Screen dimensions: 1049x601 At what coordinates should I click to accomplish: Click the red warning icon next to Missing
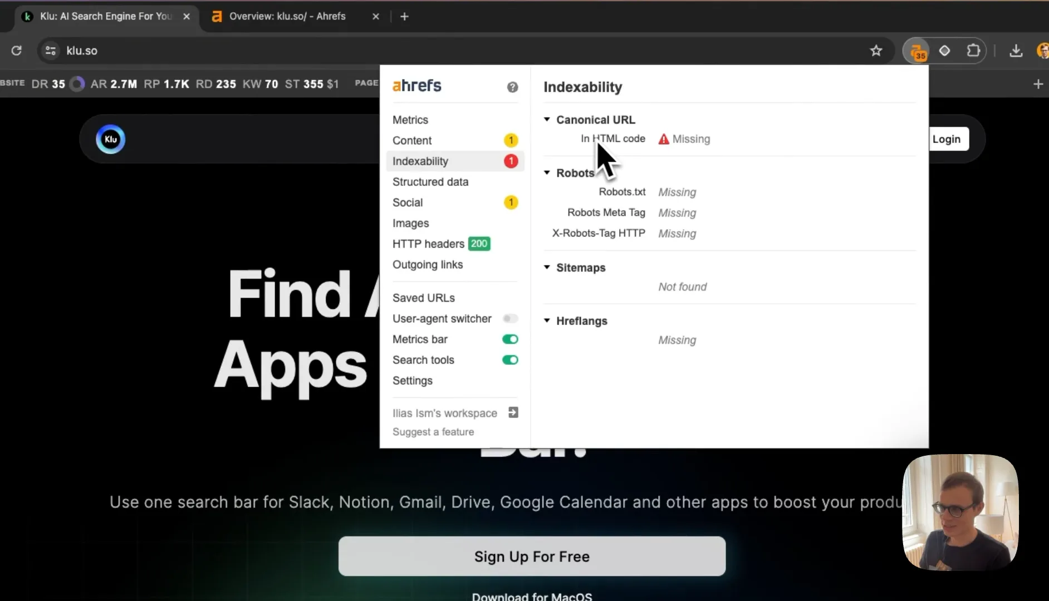pos(664,139)
